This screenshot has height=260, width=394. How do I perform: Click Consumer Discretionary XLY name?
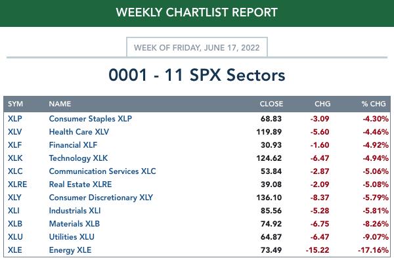pyautogui.click(x=101, y=198)
